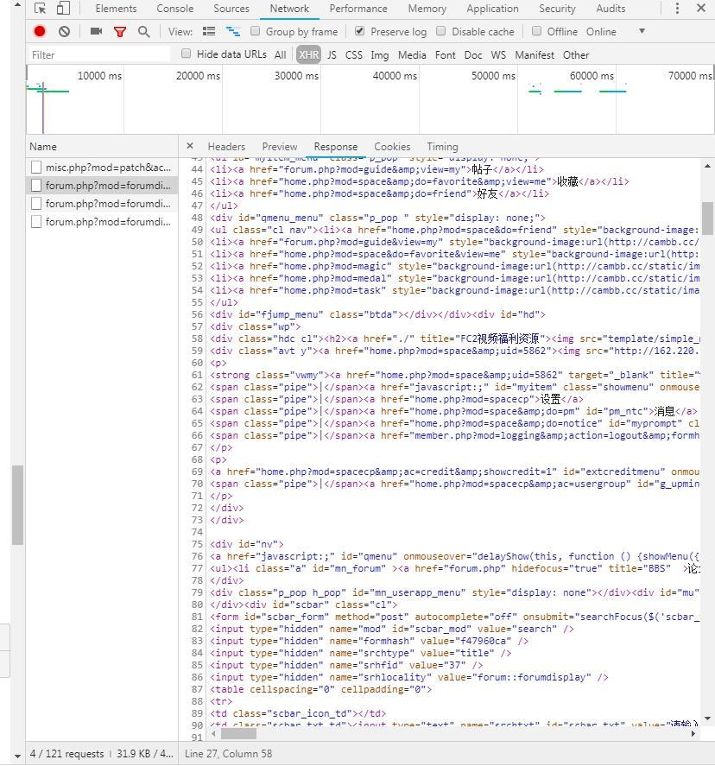715x766 pixels.
Task: Click "Line 27, Column 58" status text
Action: tap(228, 753)
